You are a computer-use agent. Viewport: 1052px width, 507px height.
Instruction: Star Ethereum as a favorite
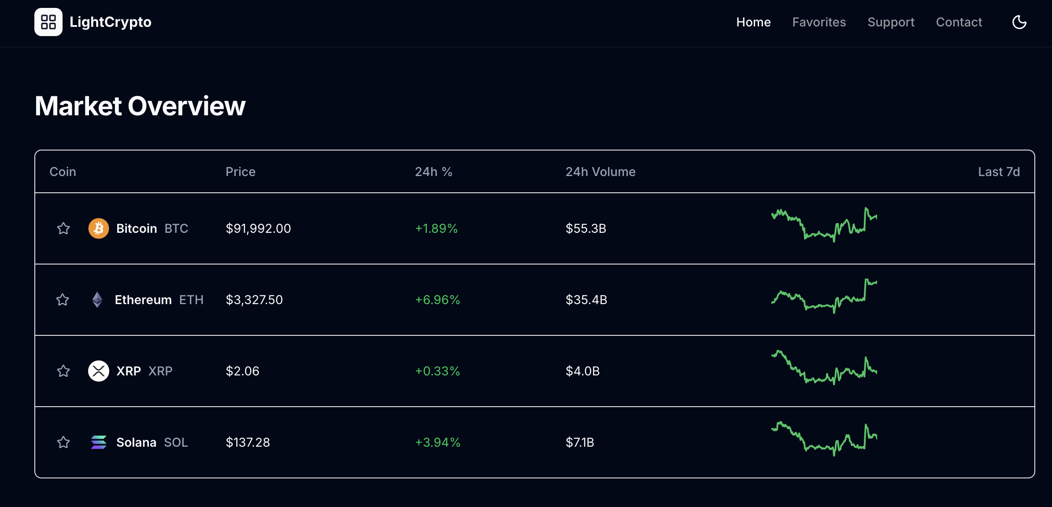pos(63,300)
